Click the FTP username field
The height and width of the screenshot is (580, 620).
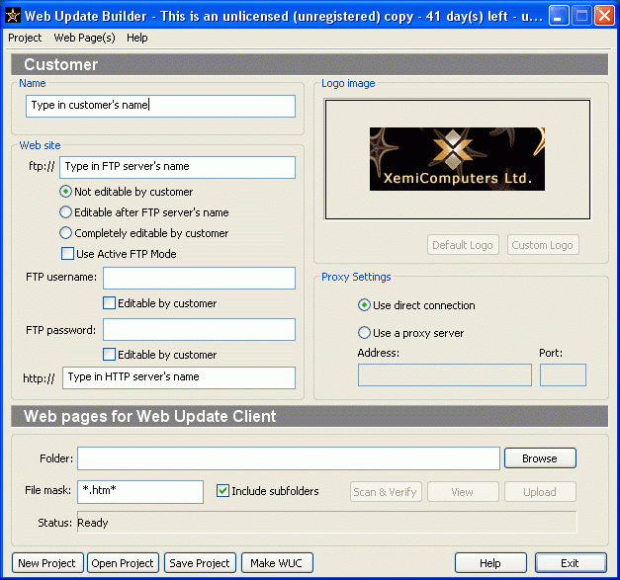point(200,279)
